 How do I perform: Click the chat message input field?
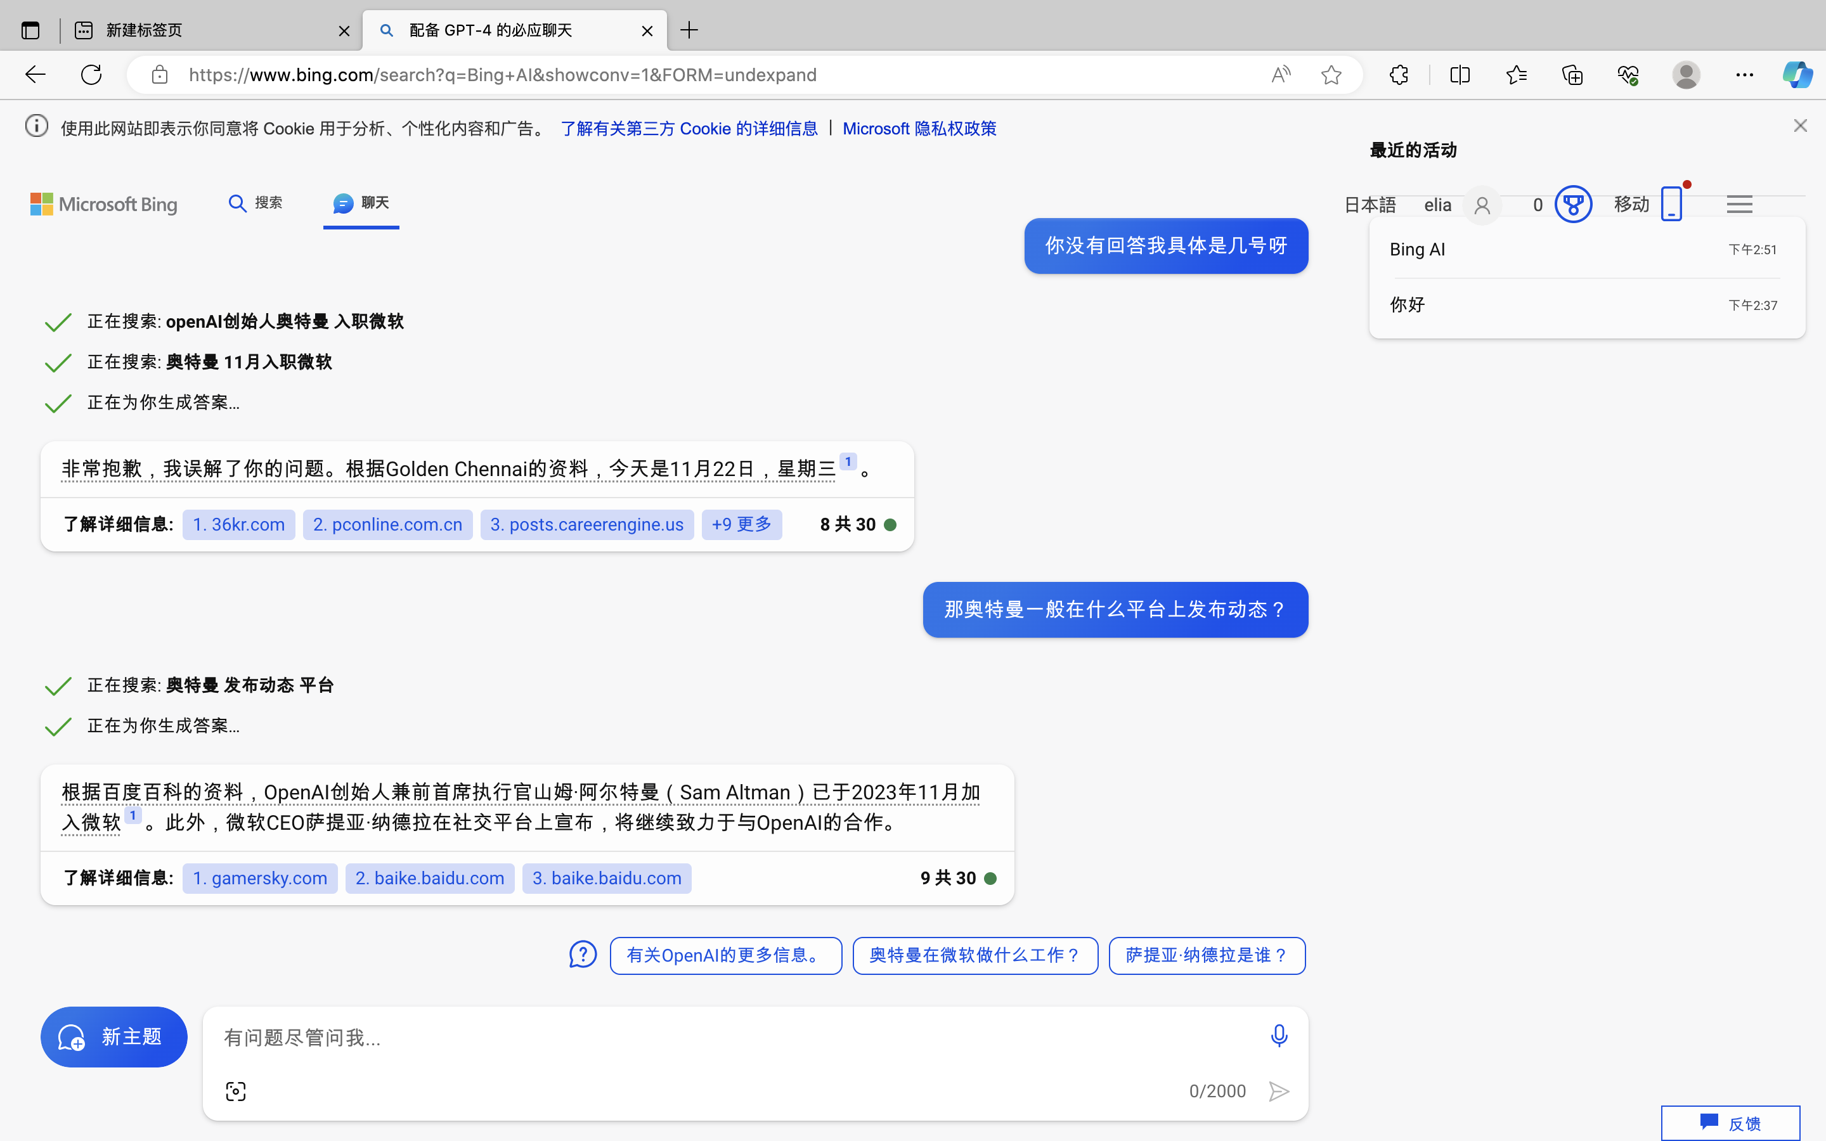pos(739,1038)
